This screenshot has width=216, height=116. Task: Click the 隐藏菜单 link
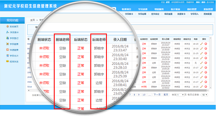pyautogui.click(x=190, y=2)
